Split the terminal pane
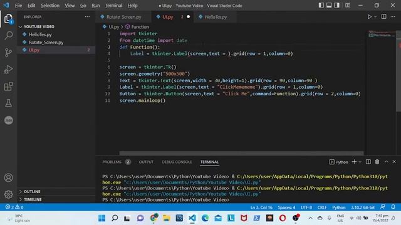The width and height of the screenshot is (401, 225). (x=368, y=162)
